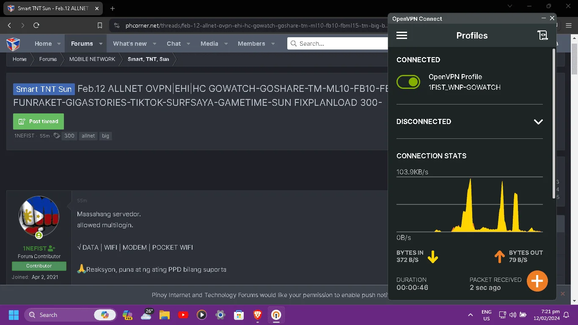Screen dimensions: 578x325
Task: Open the Forums navbar tab
Action: coord(82,44)
